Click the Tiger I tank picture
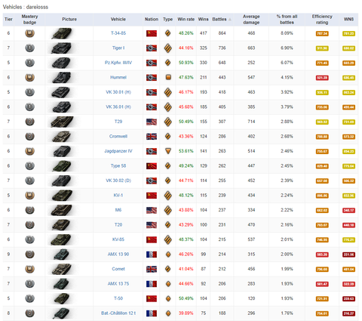 (x=62, y=48)
